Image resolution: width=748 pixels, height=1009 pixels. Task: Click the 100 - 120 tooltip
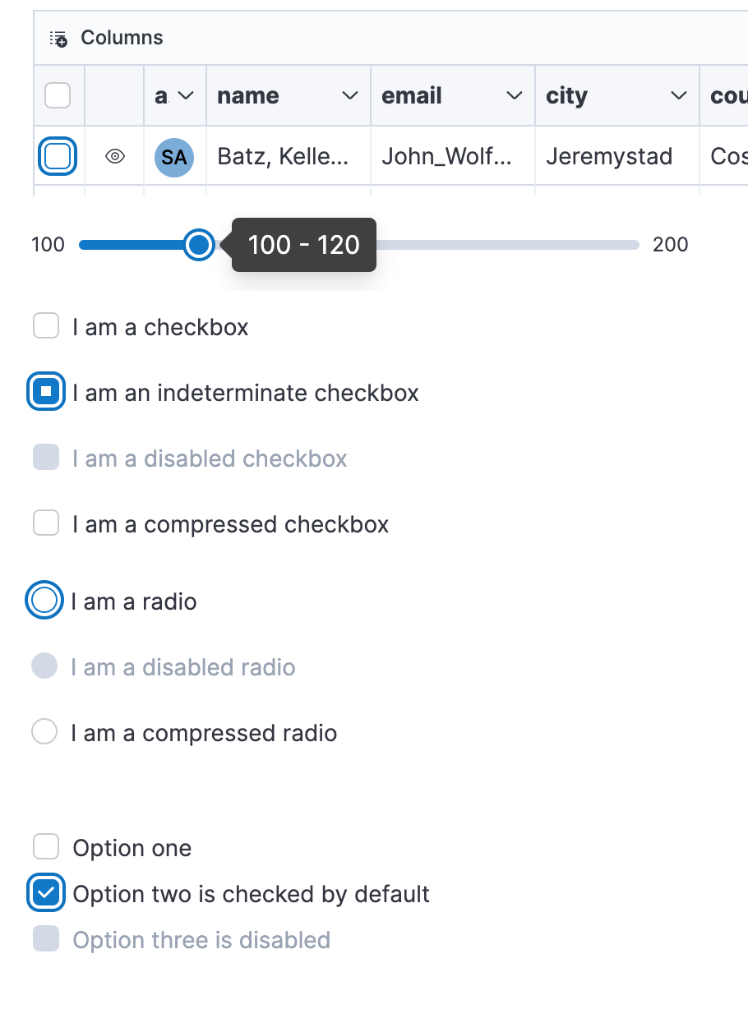coord(304,245)
